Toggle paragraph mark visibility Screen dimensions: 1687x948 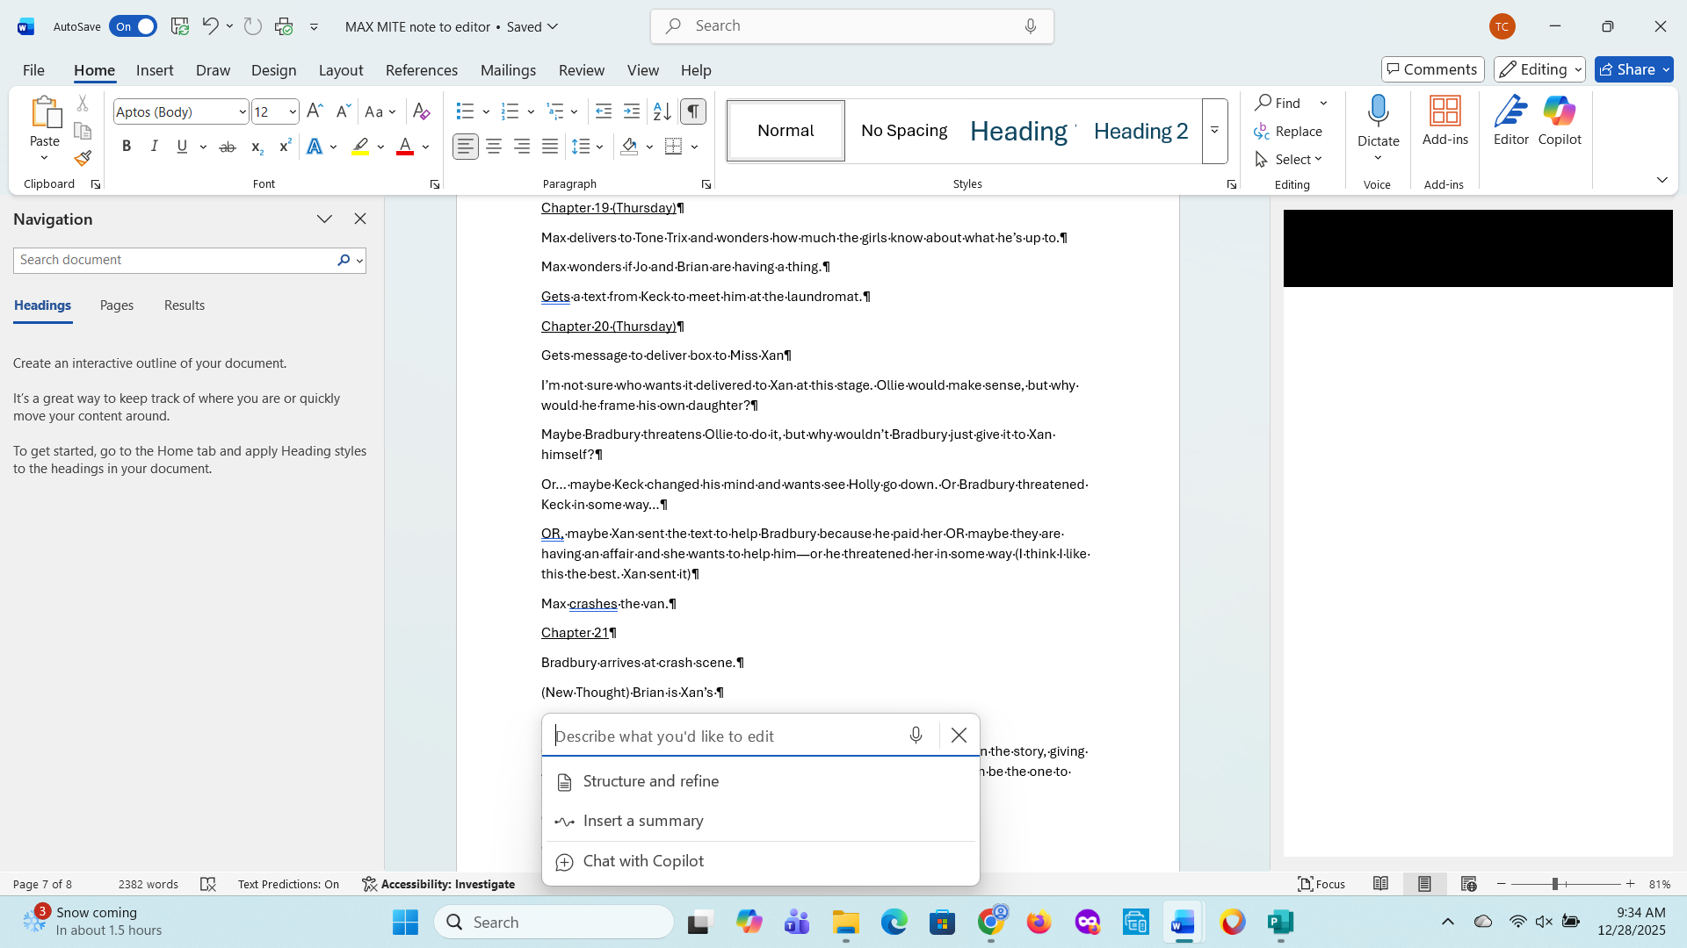pos(693,111)
